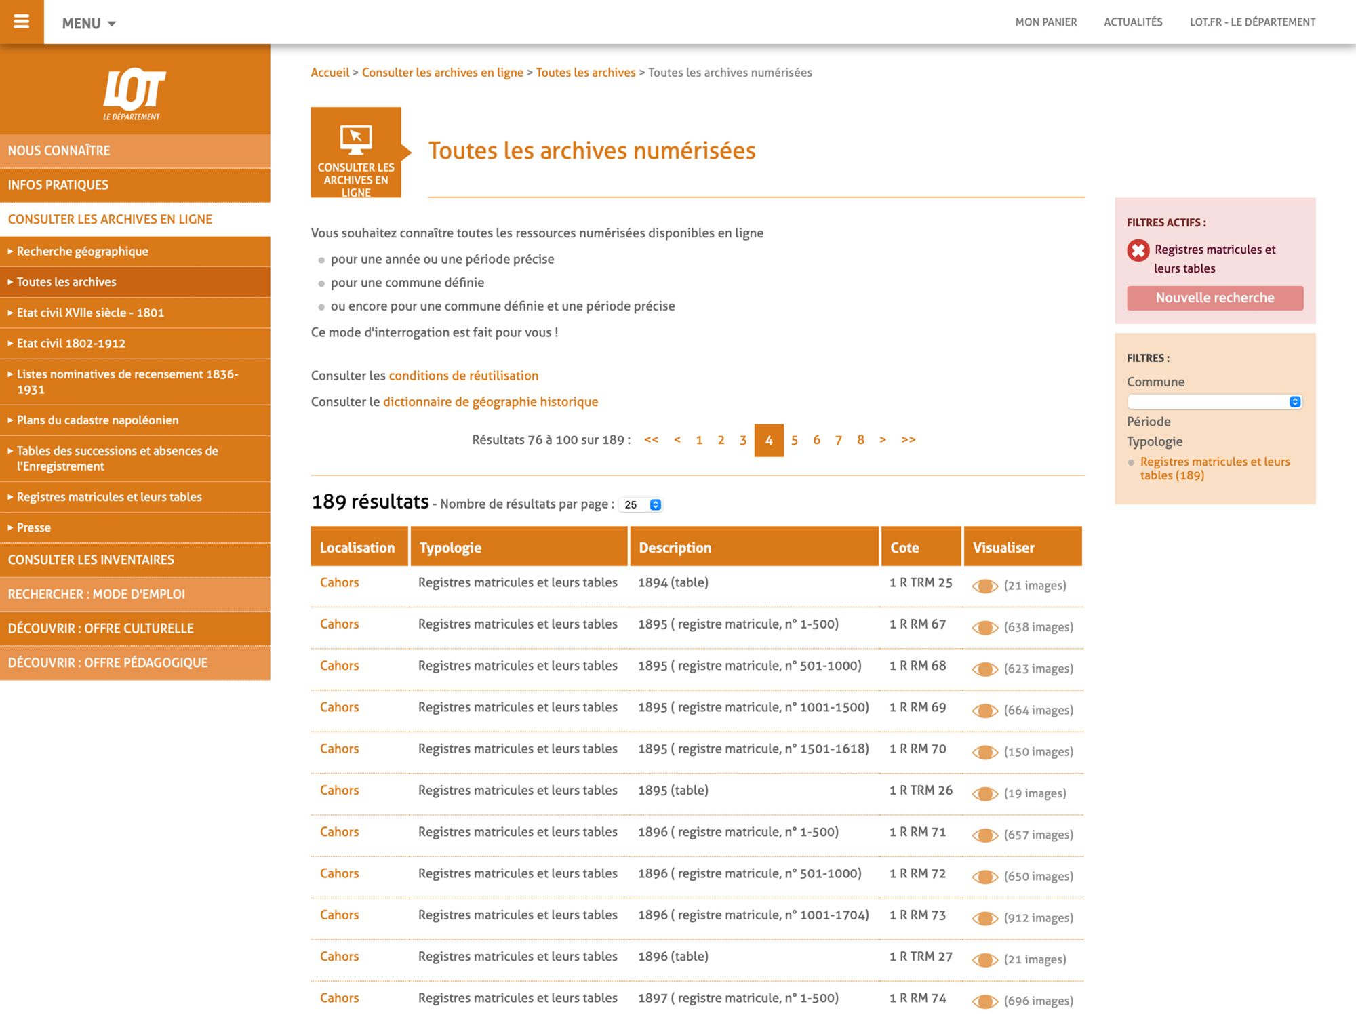View images for cote 1 R TRM 25
1356x1017 pixels.
pos(985,586)
